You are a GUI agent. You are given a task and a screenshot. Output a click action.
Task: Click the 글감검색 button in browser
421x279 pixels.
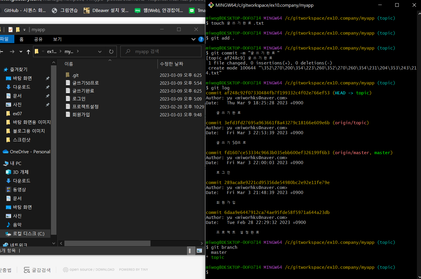click(x=37, y=270)
